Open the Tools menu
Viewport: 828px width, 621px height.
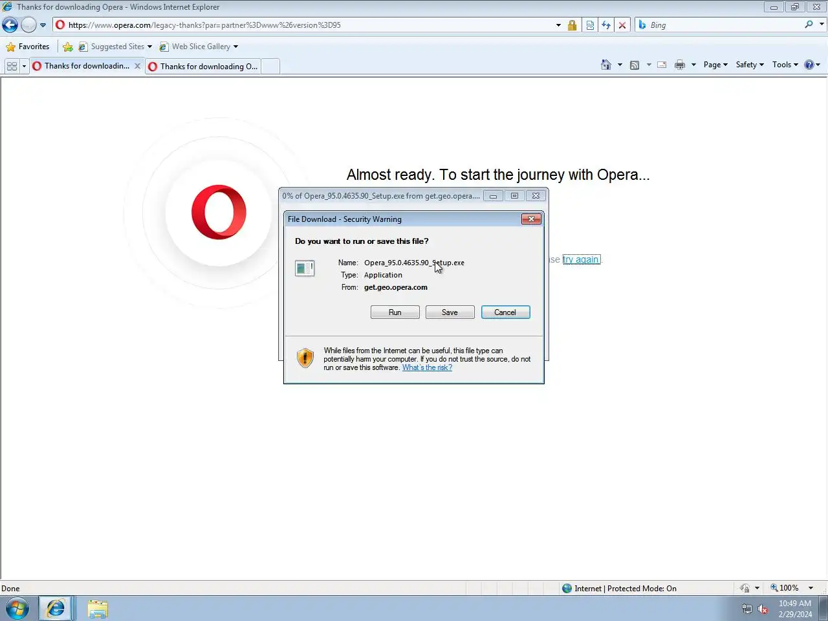[x=785, y=65]
